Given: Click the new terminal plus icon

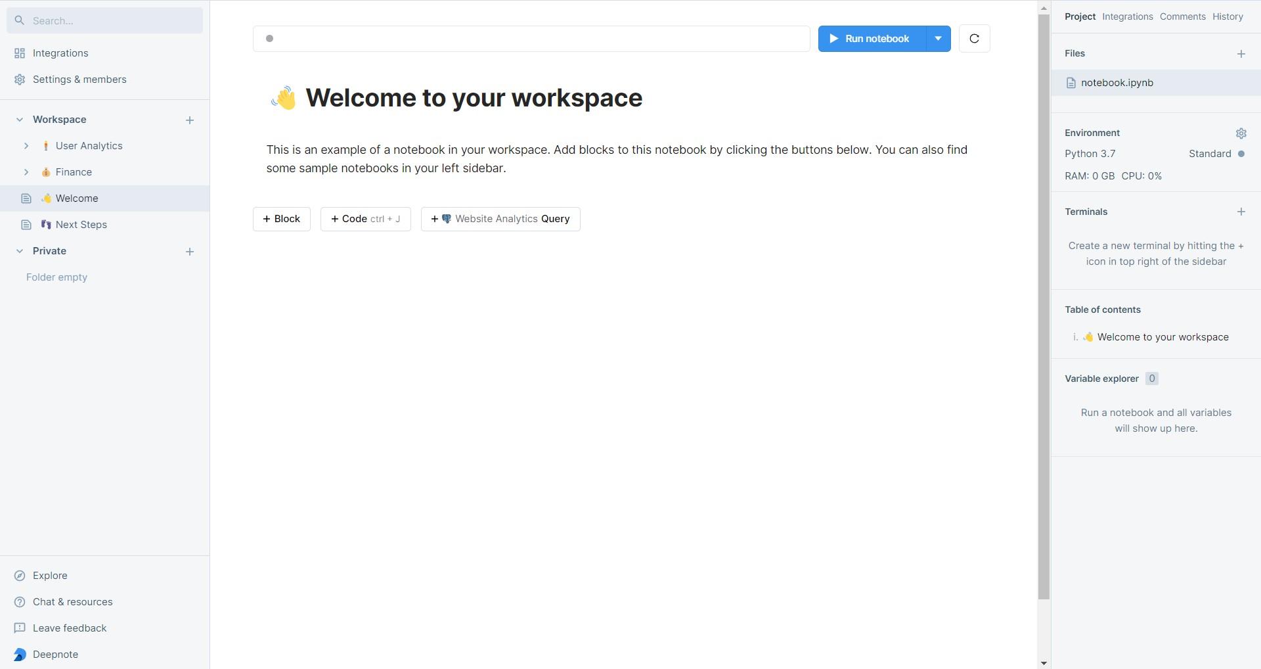Looking at the screenshot, I should pos(1241,212).
